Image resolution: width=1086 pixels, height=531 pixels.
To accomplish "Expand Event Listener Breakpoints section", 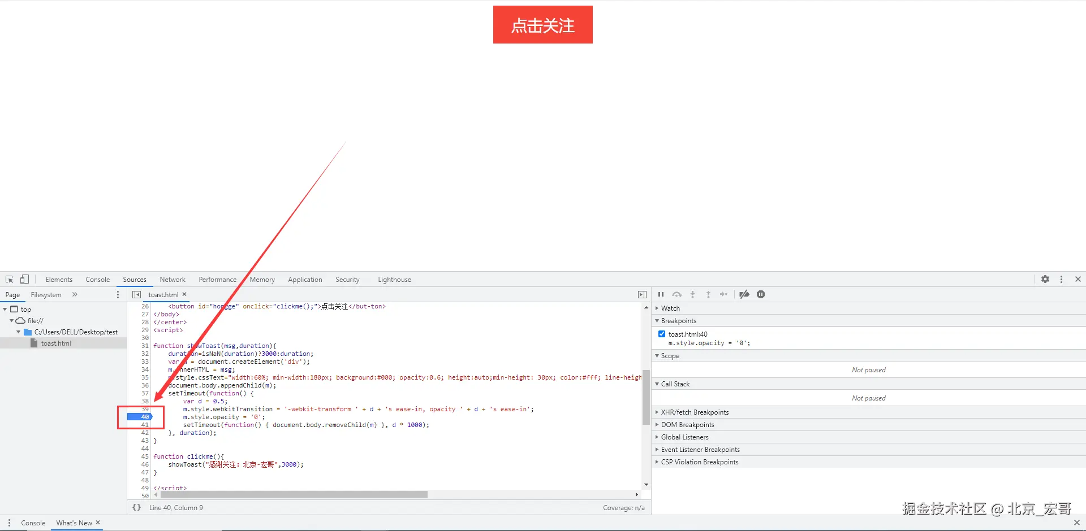I will tap(657, 450).
